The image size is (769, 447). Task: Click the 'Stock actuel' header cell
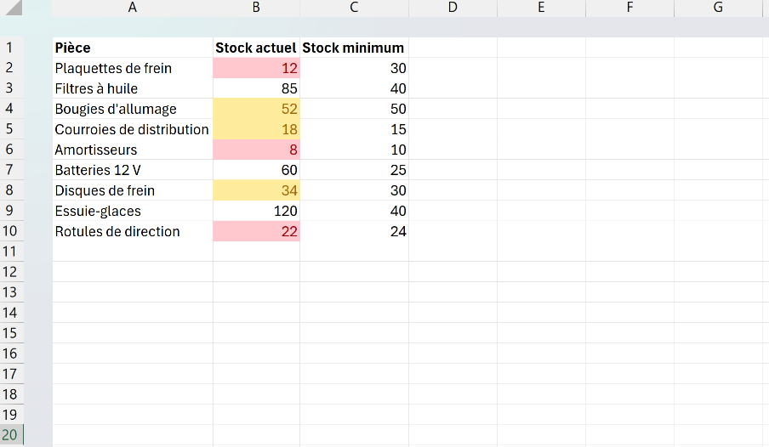(x=256, y=48)
